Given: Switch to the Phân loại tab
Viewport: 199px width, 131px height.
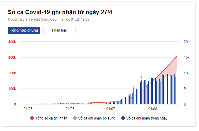Looking at the screenshot, I should point(59,30).
